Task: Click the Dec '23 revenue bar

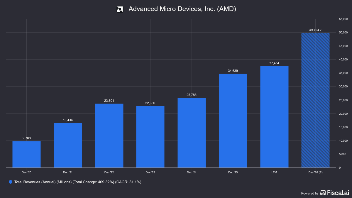Action: pyautogui.click(x=150, y=137)
